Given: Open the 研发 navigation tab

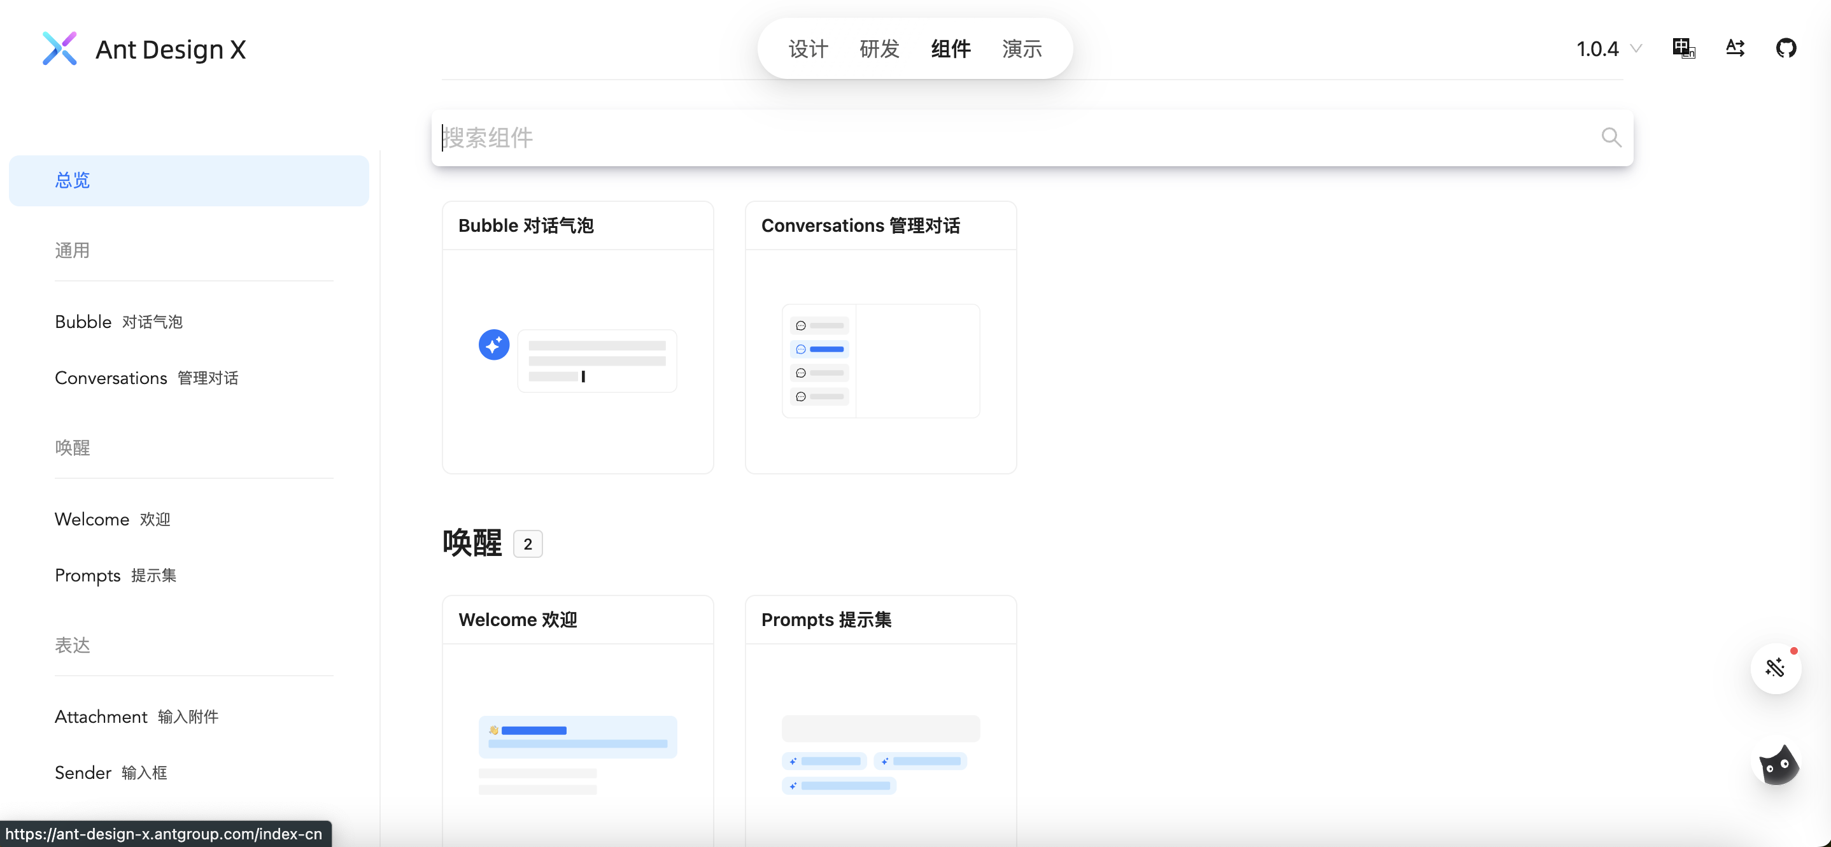Looking at the screenshot, I should click(879, 49).
